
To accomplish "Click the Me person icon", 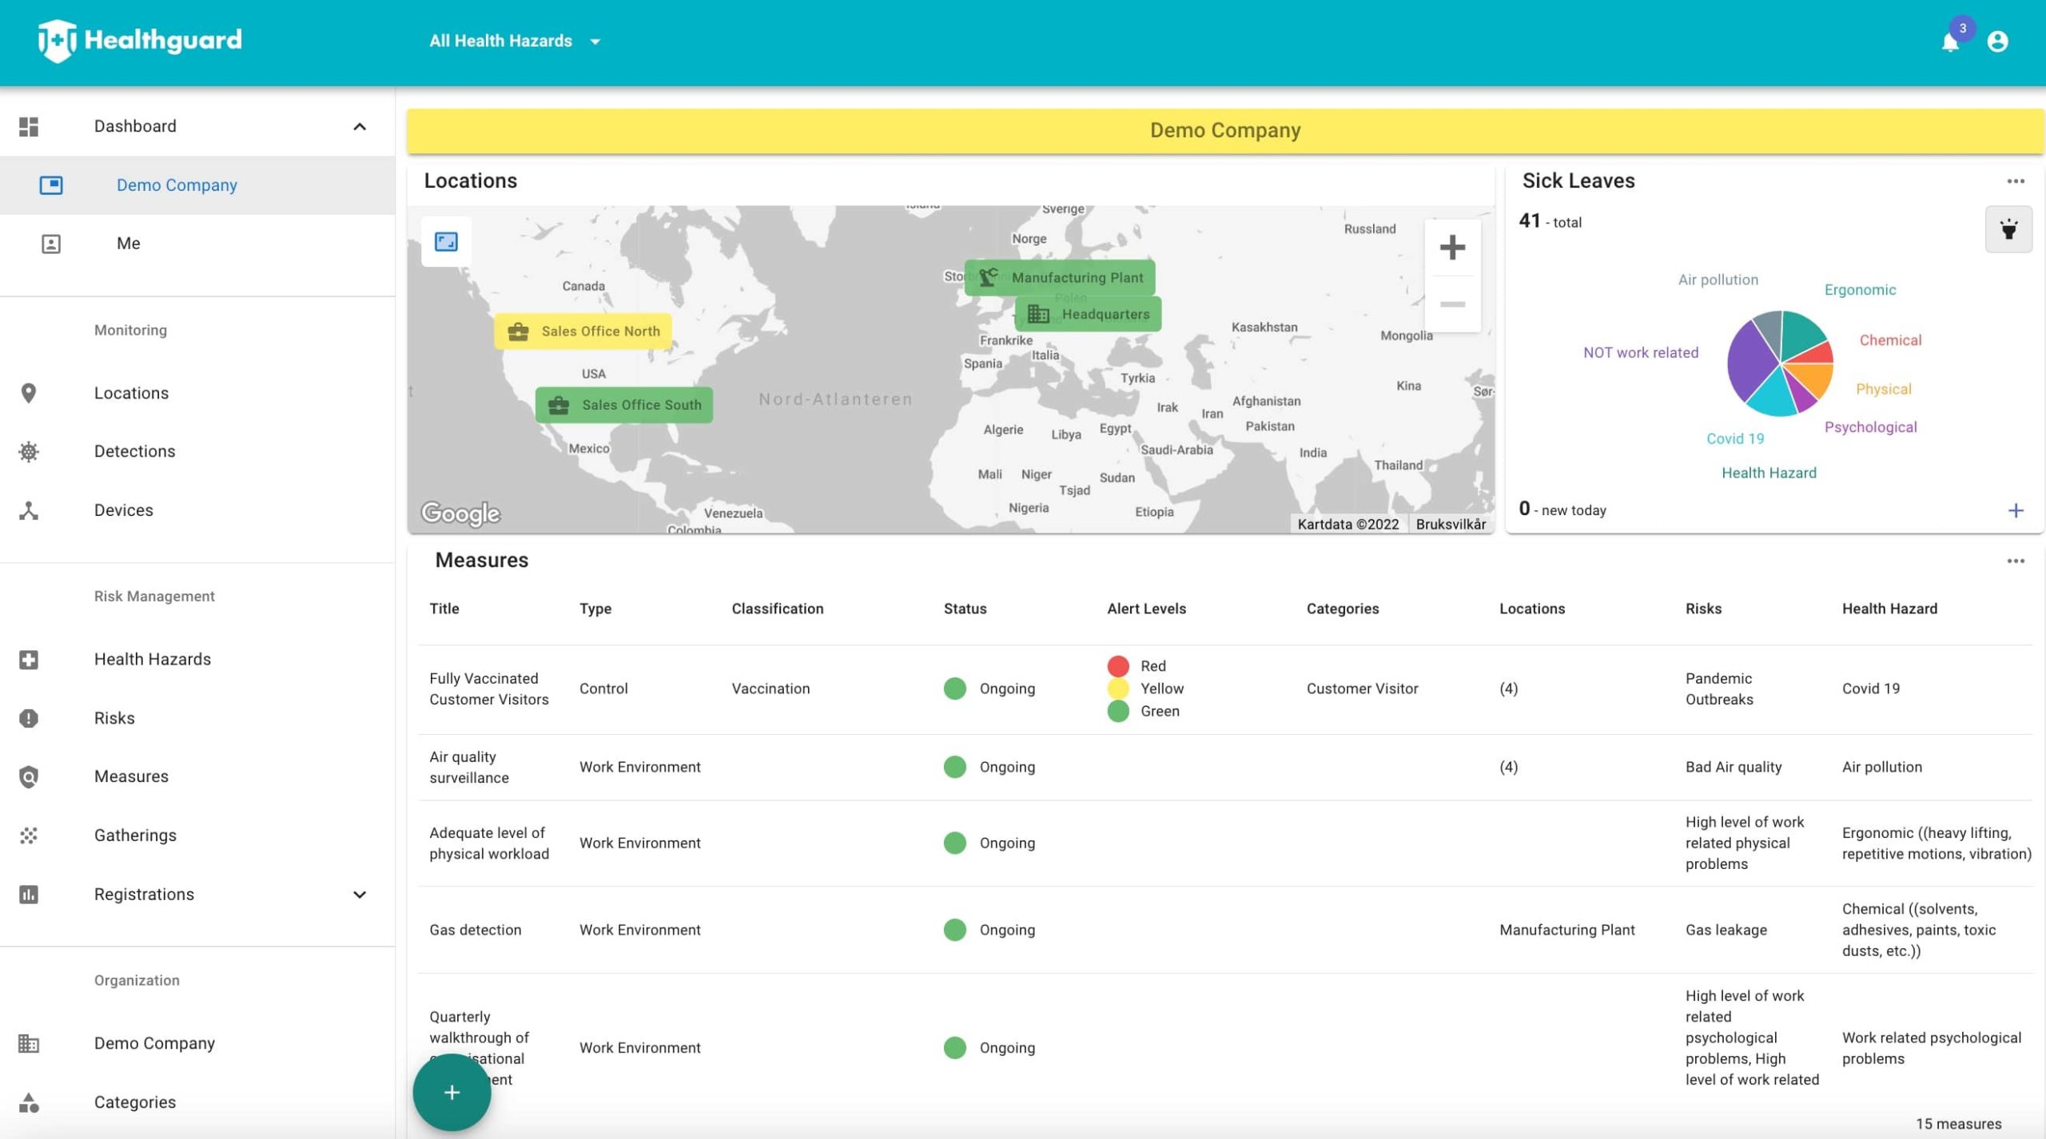I will (x=51, y=244).
